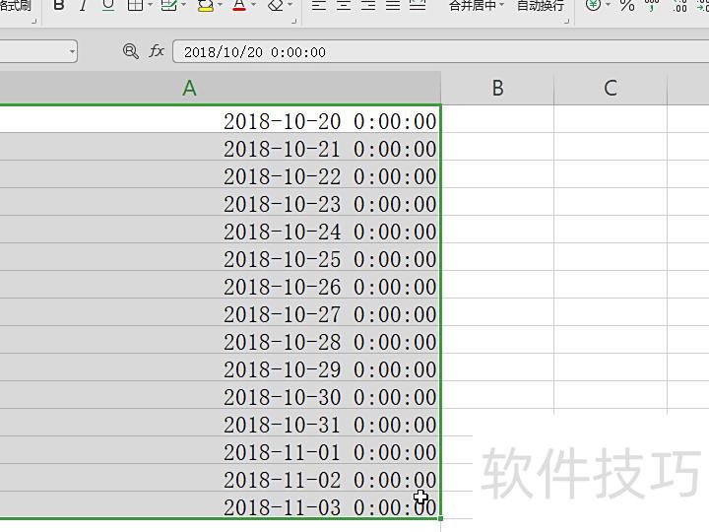Select cell 2018-10-24 0:00:00
The height and width of the screenshot is (532, 709).
221,230
